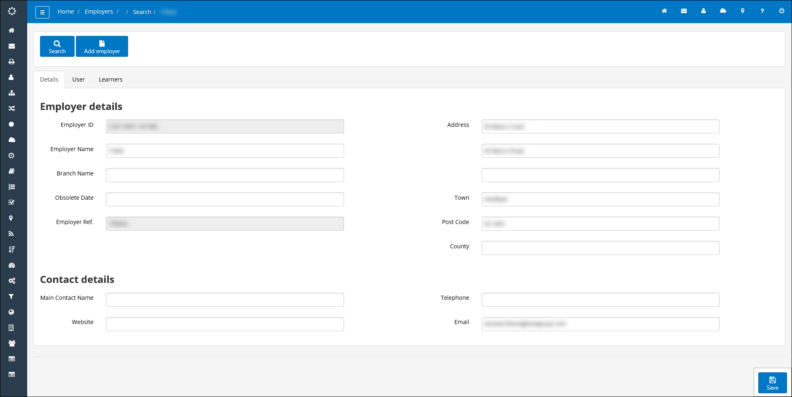Open the envelope messages icon top bar
Viewport: 792px width, 397px height.
(x=684, y=11)
